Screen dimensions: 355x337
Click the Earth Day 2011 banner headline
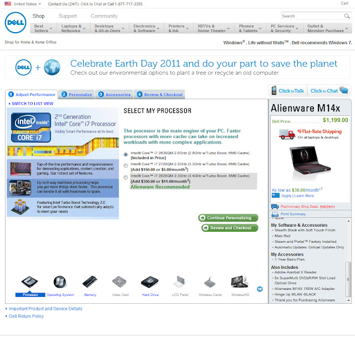click(204, 64)
